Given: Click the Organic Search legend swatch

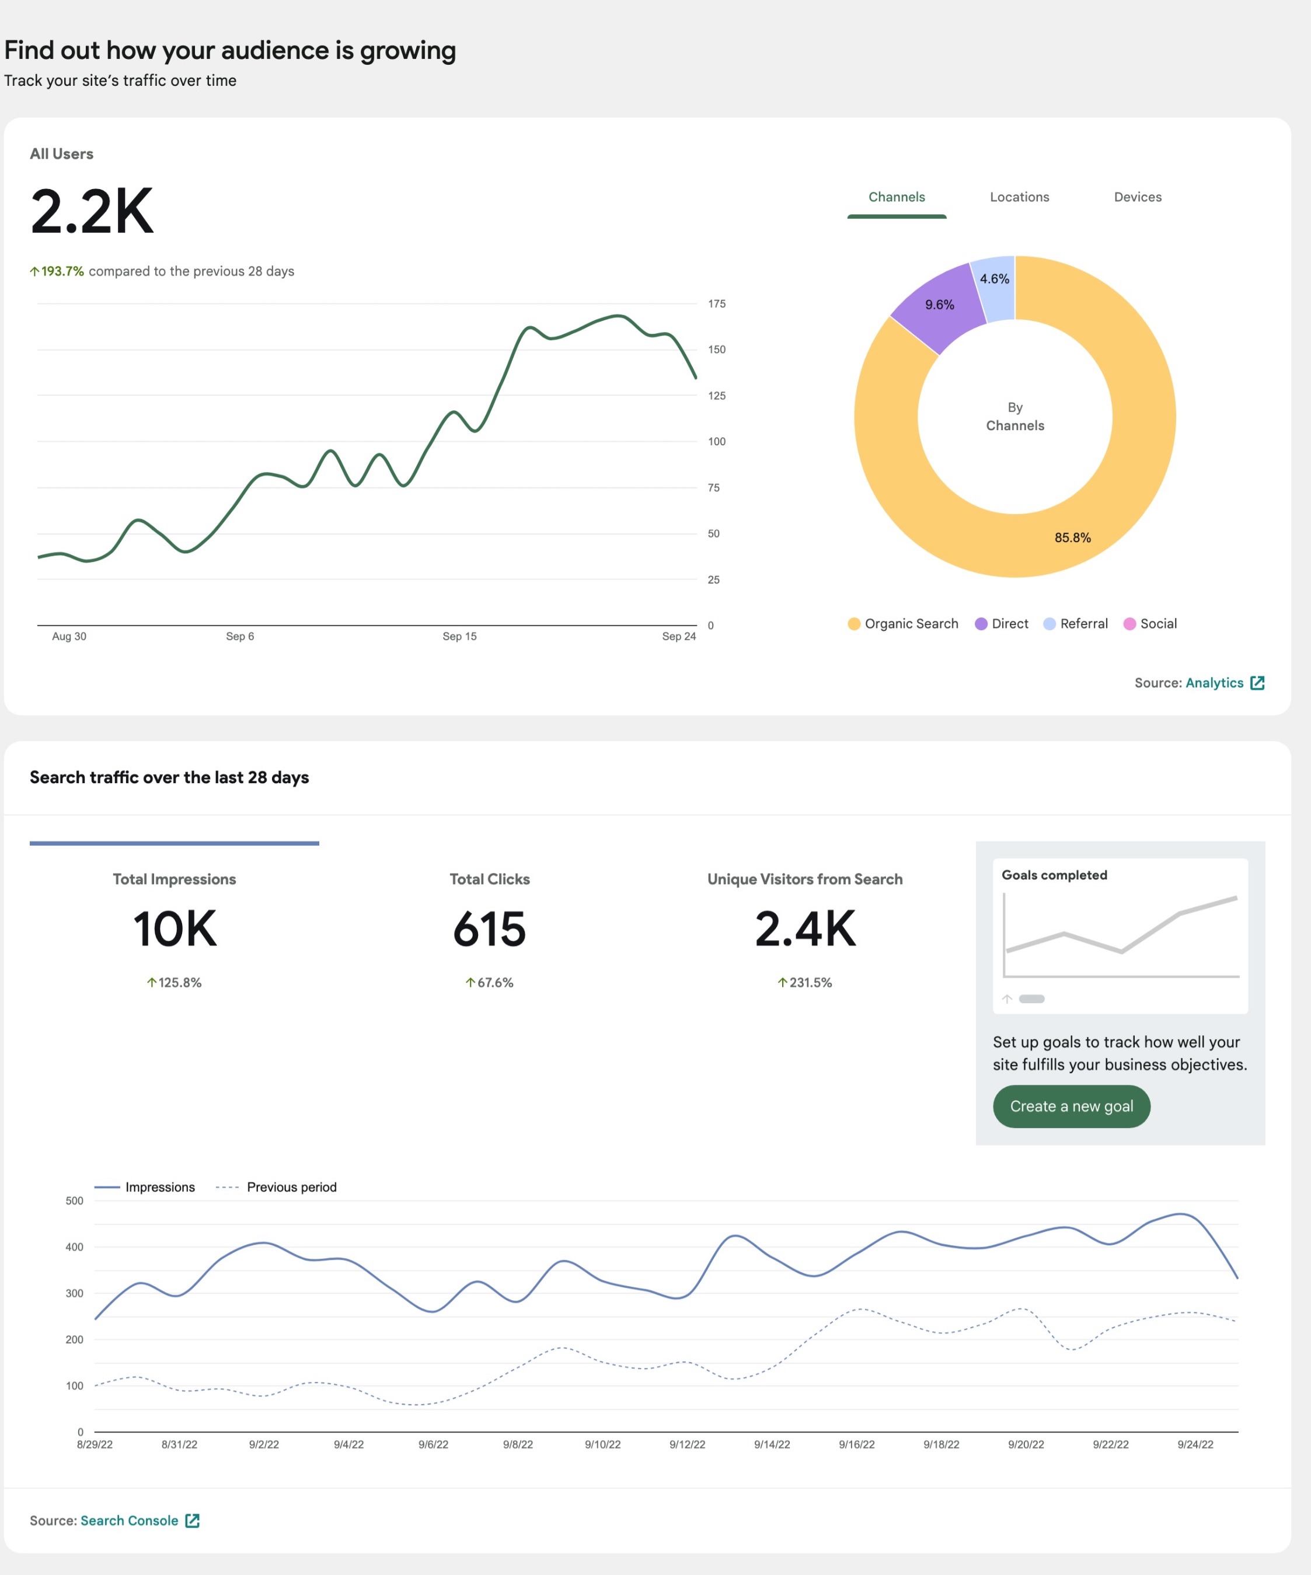Looking at the screenshot, I should click(853, 624).
